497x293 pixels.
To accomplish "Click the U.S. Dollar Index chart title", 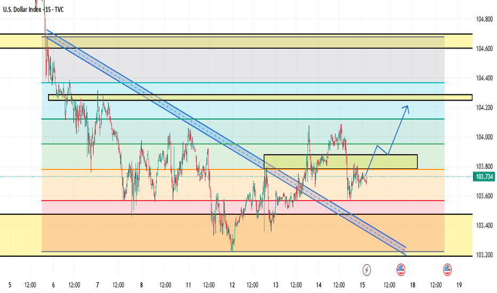I will pos(33,10).
